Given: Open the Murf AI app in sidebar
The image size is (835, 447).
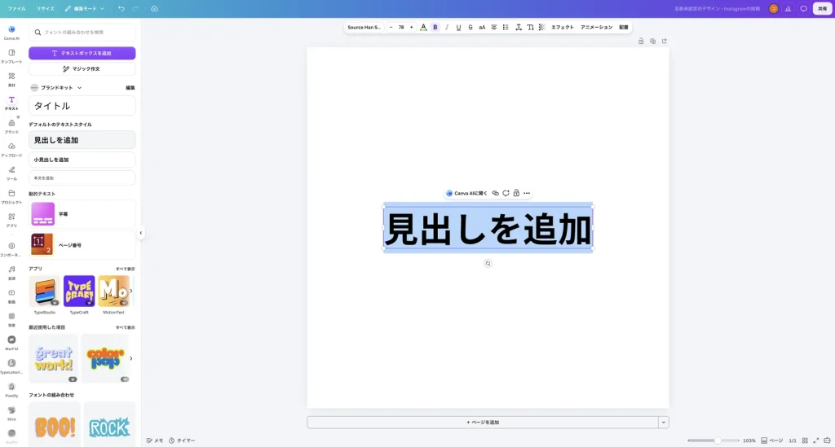Looking at the screenshot, I should (x=11, y=342).
